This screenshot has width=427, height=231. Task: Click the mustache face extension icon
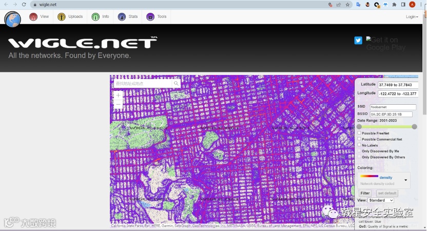coord(367,5)
